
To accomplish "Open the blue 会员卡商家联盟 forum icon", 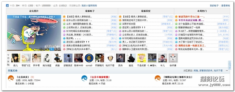I will click(x=84, y=78).
